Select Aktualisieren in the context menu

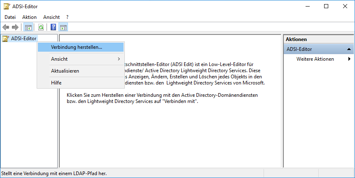65,71
